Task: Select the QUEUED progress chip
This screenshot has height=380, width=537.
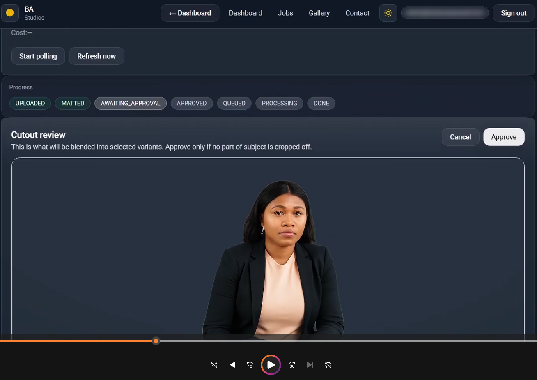Action: tap(234, 103)
